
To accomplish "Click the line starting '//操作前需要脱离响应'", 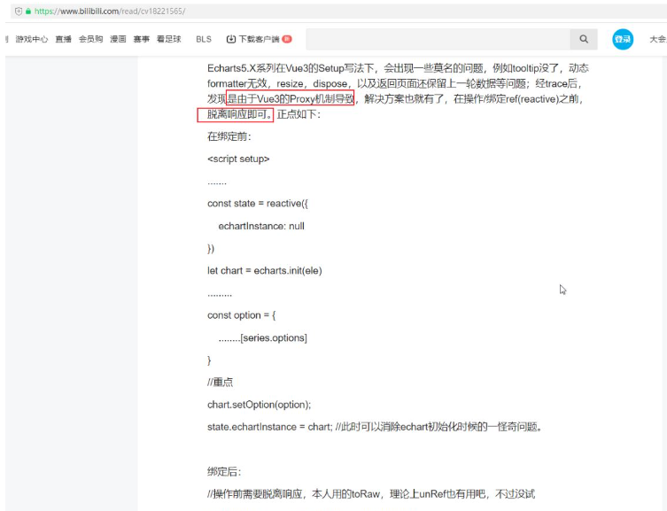I will (371, 494).
